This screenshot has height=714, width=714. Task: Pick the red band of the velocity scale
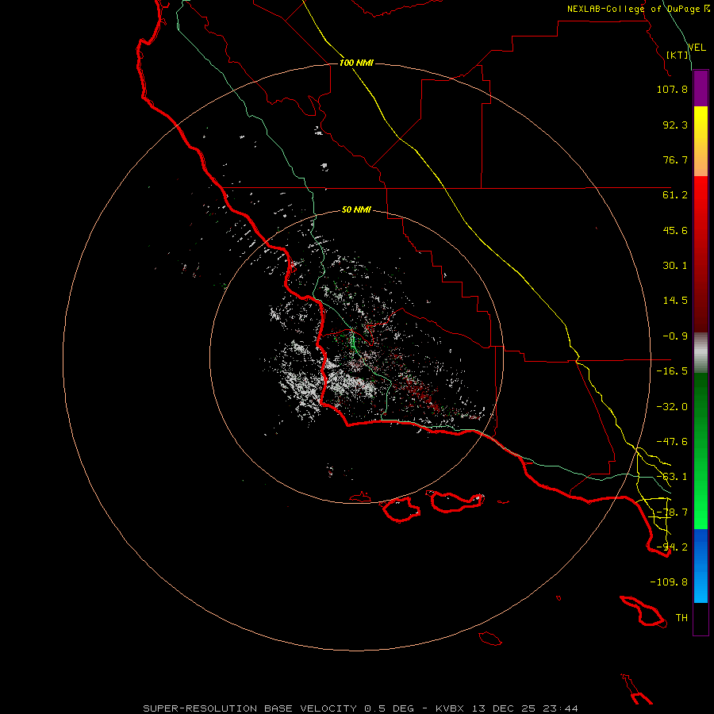pos(701,254)
